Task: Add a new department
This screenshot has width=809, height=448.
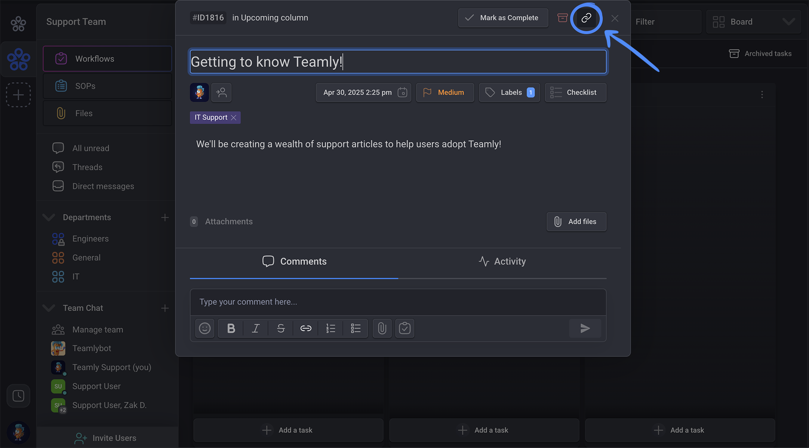Action: click(x=165, y=217)
